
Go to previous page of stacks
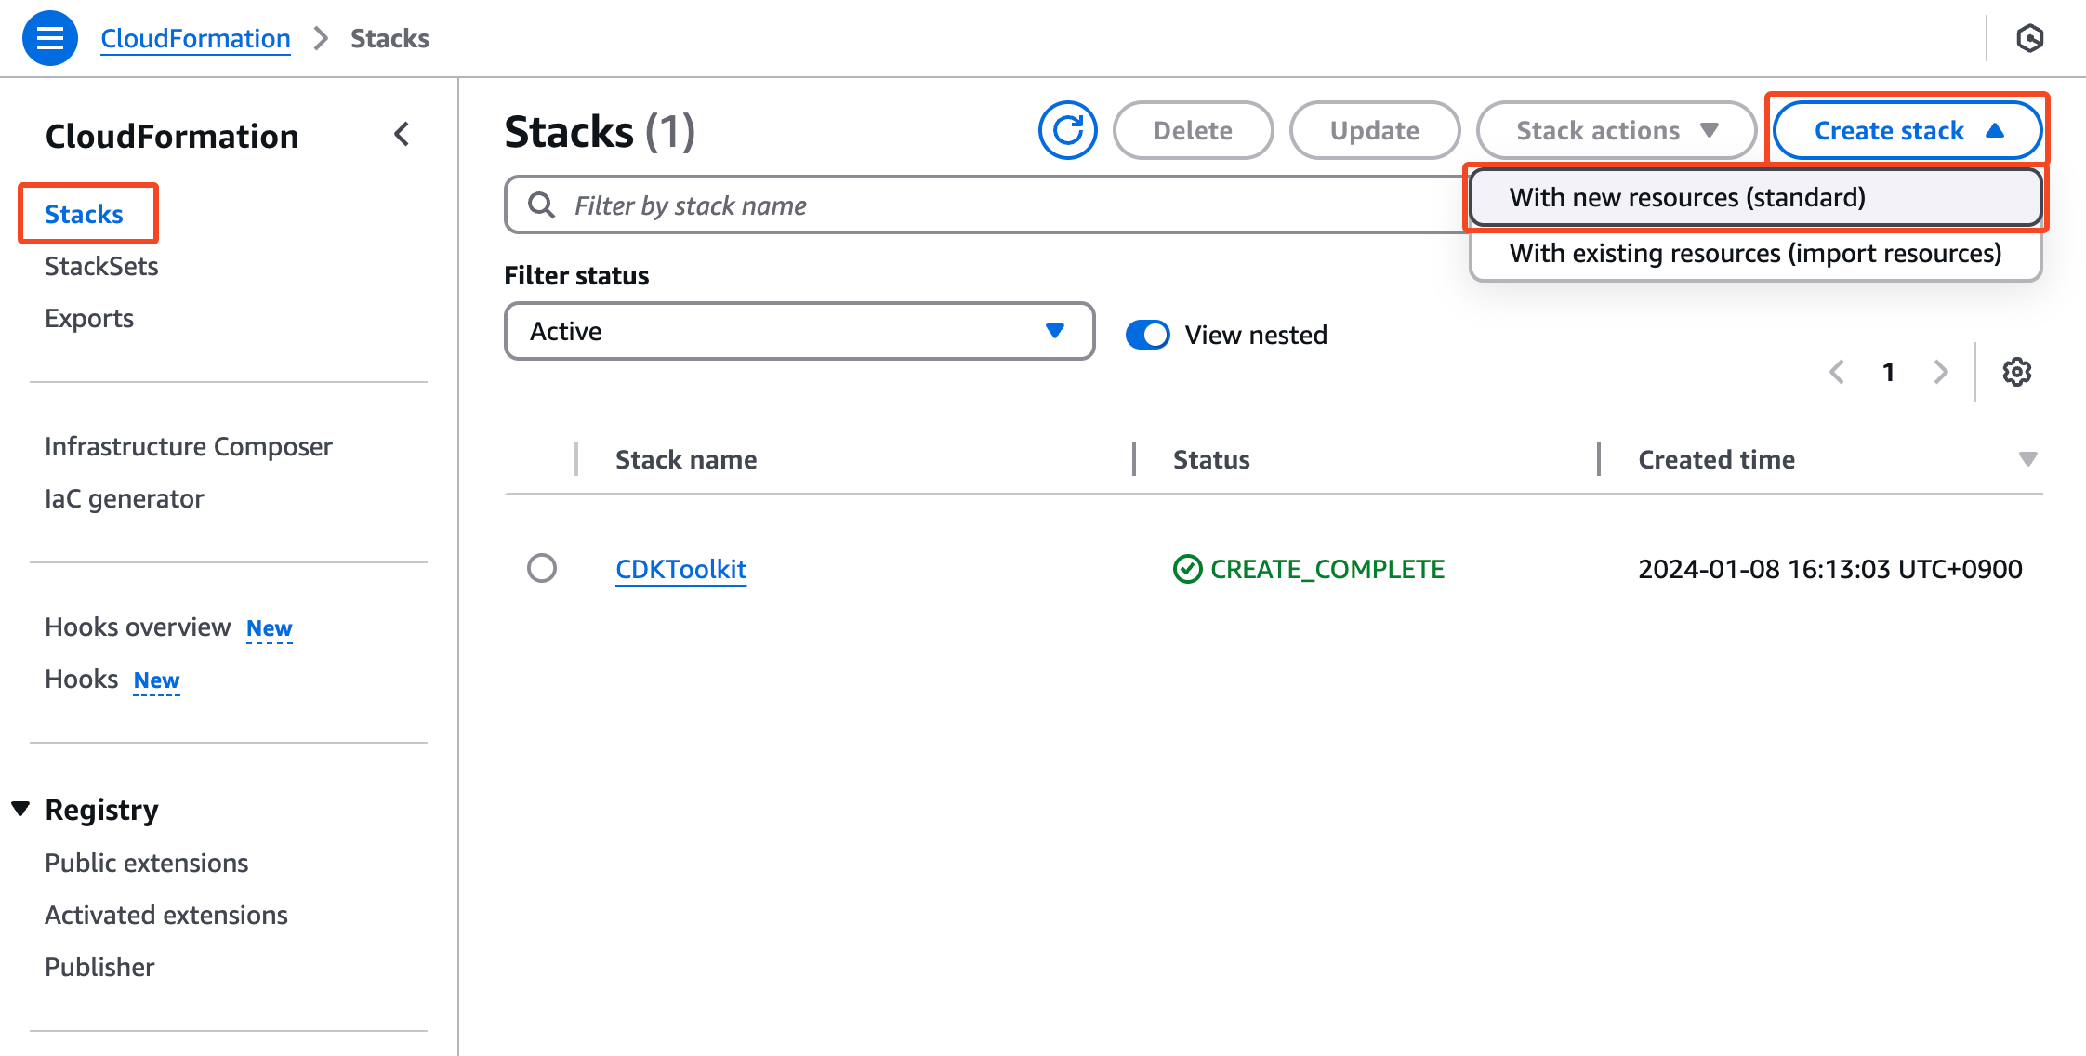click(x=1837, y=372)
